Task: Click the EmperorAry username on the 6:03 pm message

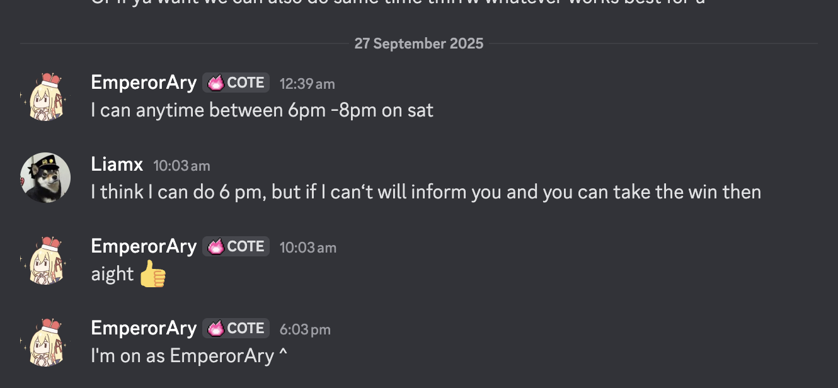Action: [x=144, y=328]
